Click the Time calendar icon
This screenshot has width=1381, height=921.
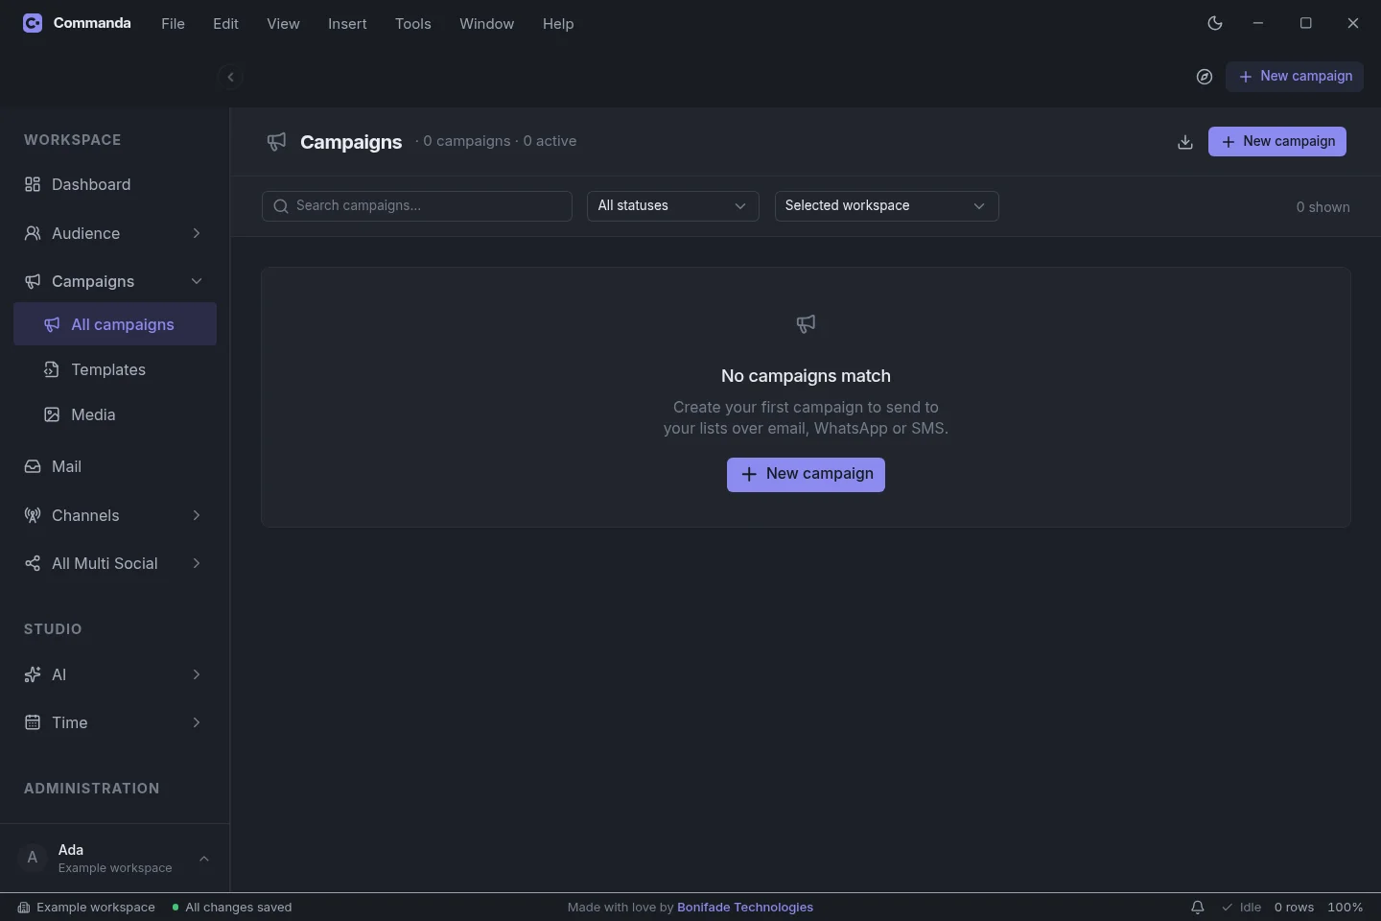[x=33, y=722]
